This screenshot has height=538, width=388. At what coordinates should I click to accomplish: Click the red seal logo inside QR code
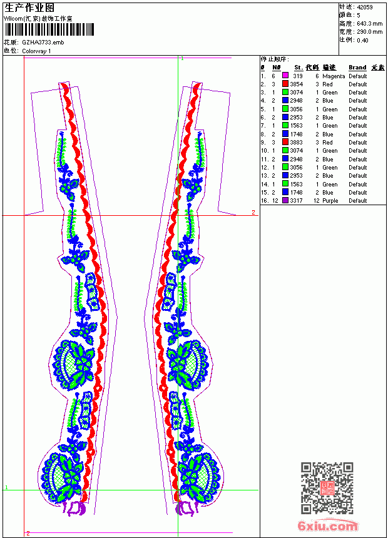(327, 488)
